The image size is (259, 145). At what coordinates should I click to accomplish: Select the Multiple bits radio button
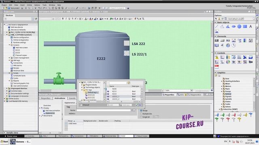141,114
